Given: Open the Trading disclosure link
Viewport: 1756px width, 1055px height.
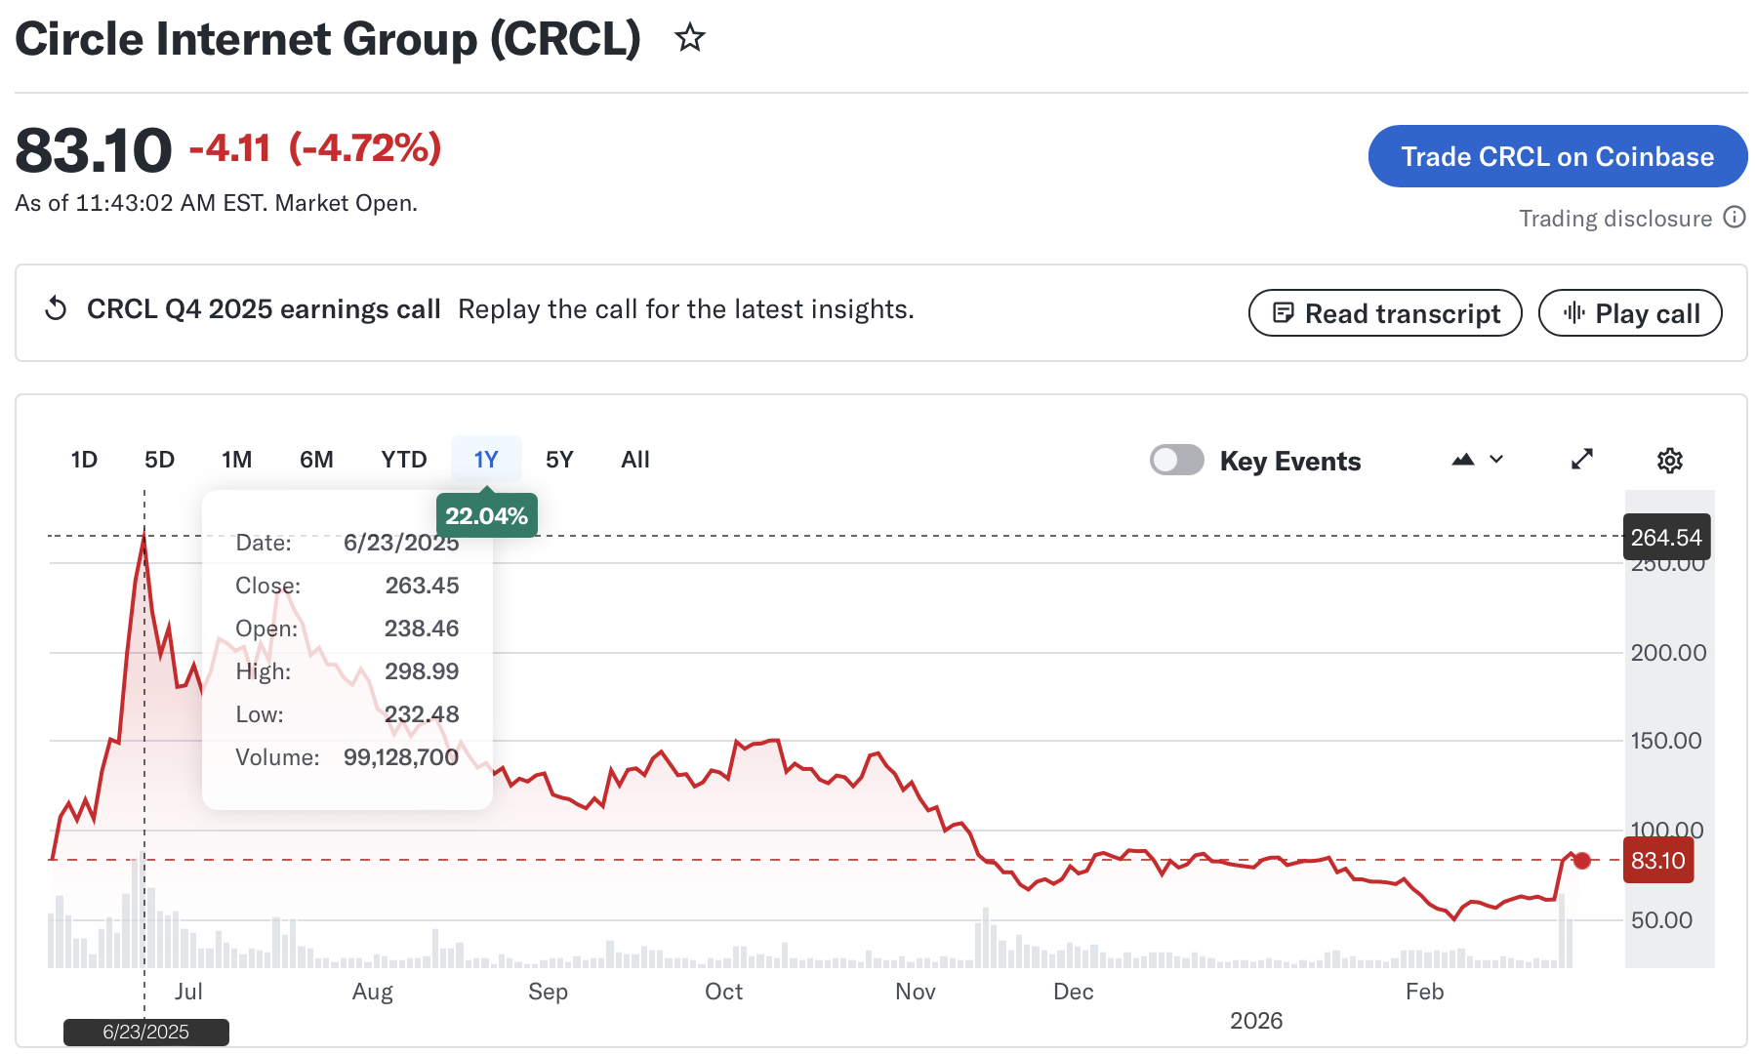Looking at the screenshot, I should click(1614, 218).
